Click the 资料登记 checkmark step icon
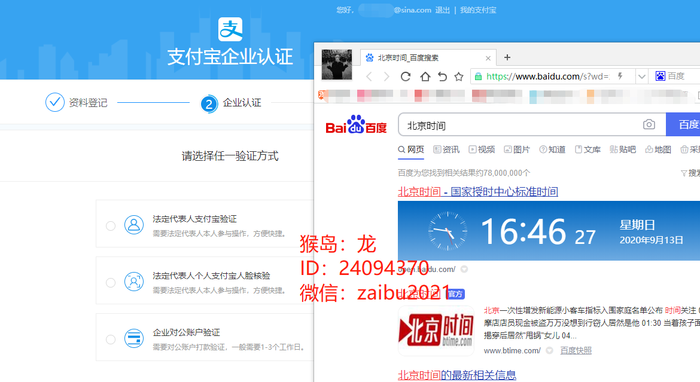 (x=55, y=102)
